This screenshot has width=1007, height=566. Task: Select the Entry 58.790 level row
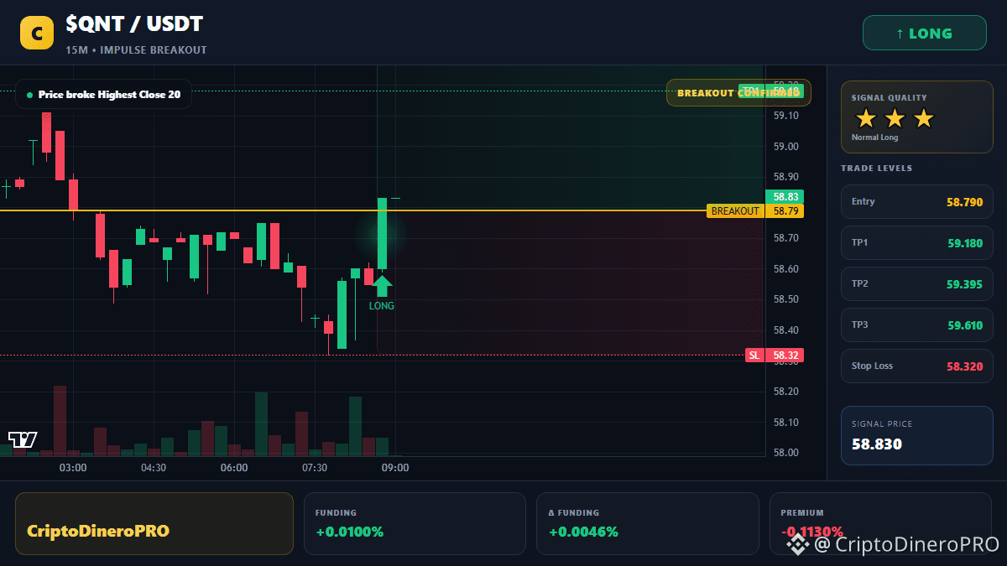(916, 202)
